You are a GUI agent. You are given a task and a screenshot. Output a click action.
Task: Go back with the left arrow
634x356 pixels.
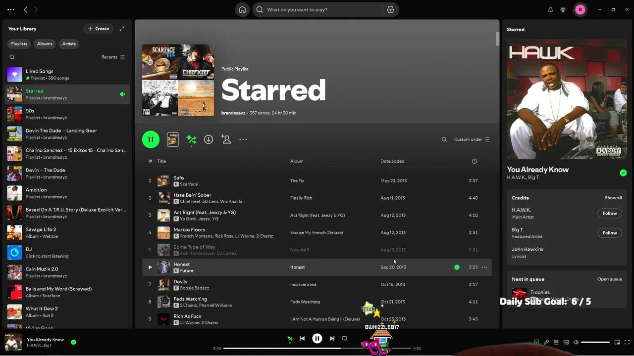[x=25, y=9]
